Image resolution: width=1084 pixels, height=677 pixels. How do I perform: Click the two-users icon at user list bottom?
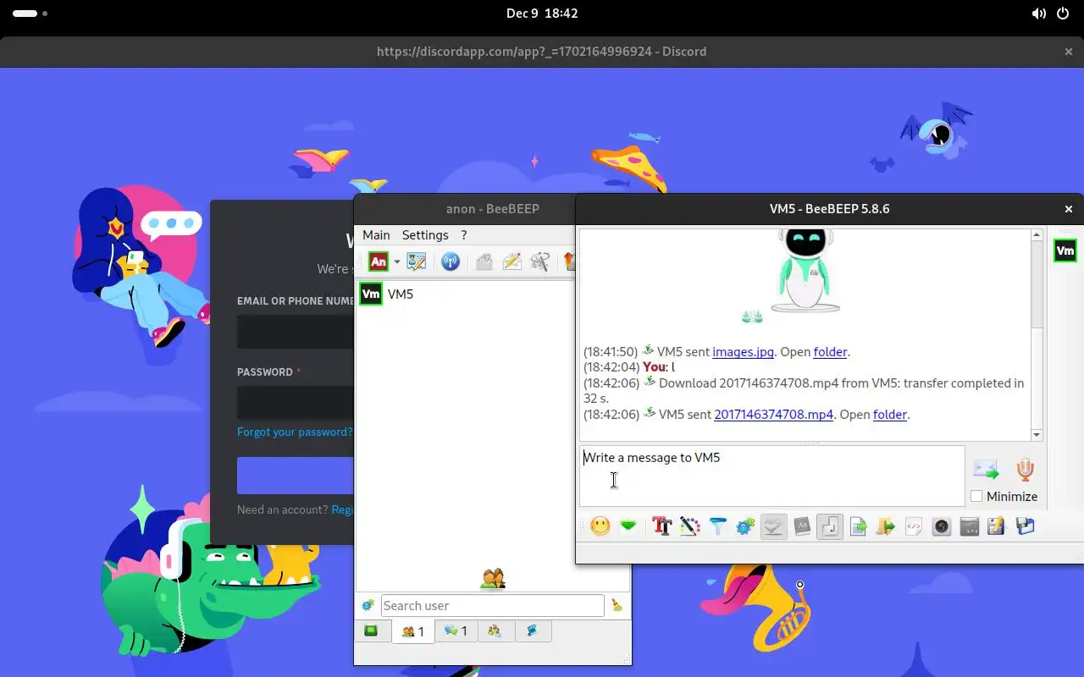point(493,579)
